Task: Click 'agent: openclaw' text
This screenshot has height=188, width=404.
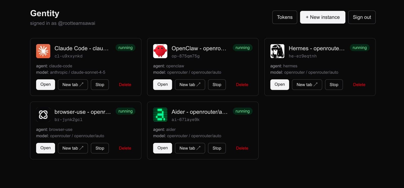Action: [168, 66]
